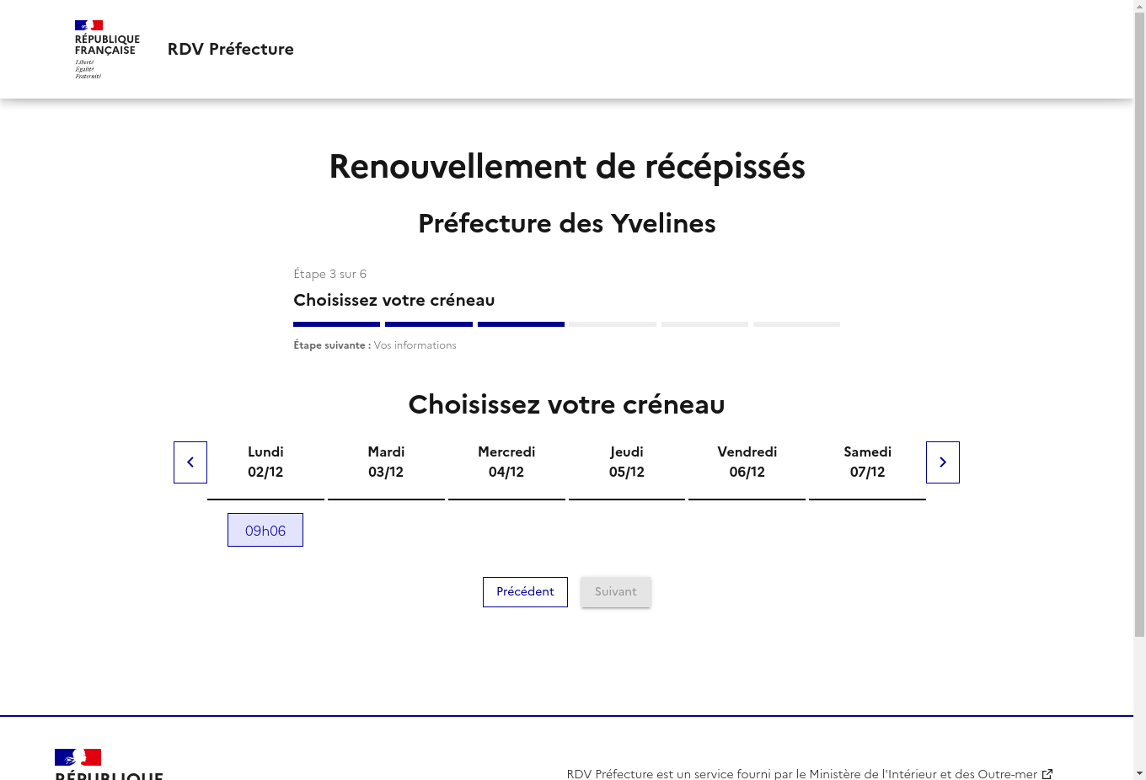Select the Vendredi 06/12 column header
Screen dimensions: 1146x780
click(747, 462)
